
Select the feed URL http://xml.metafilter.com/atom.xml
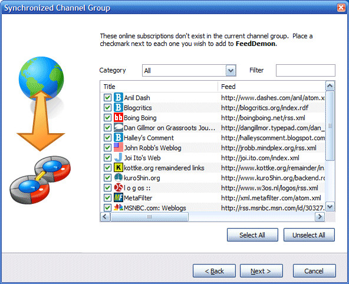(271, 198)
